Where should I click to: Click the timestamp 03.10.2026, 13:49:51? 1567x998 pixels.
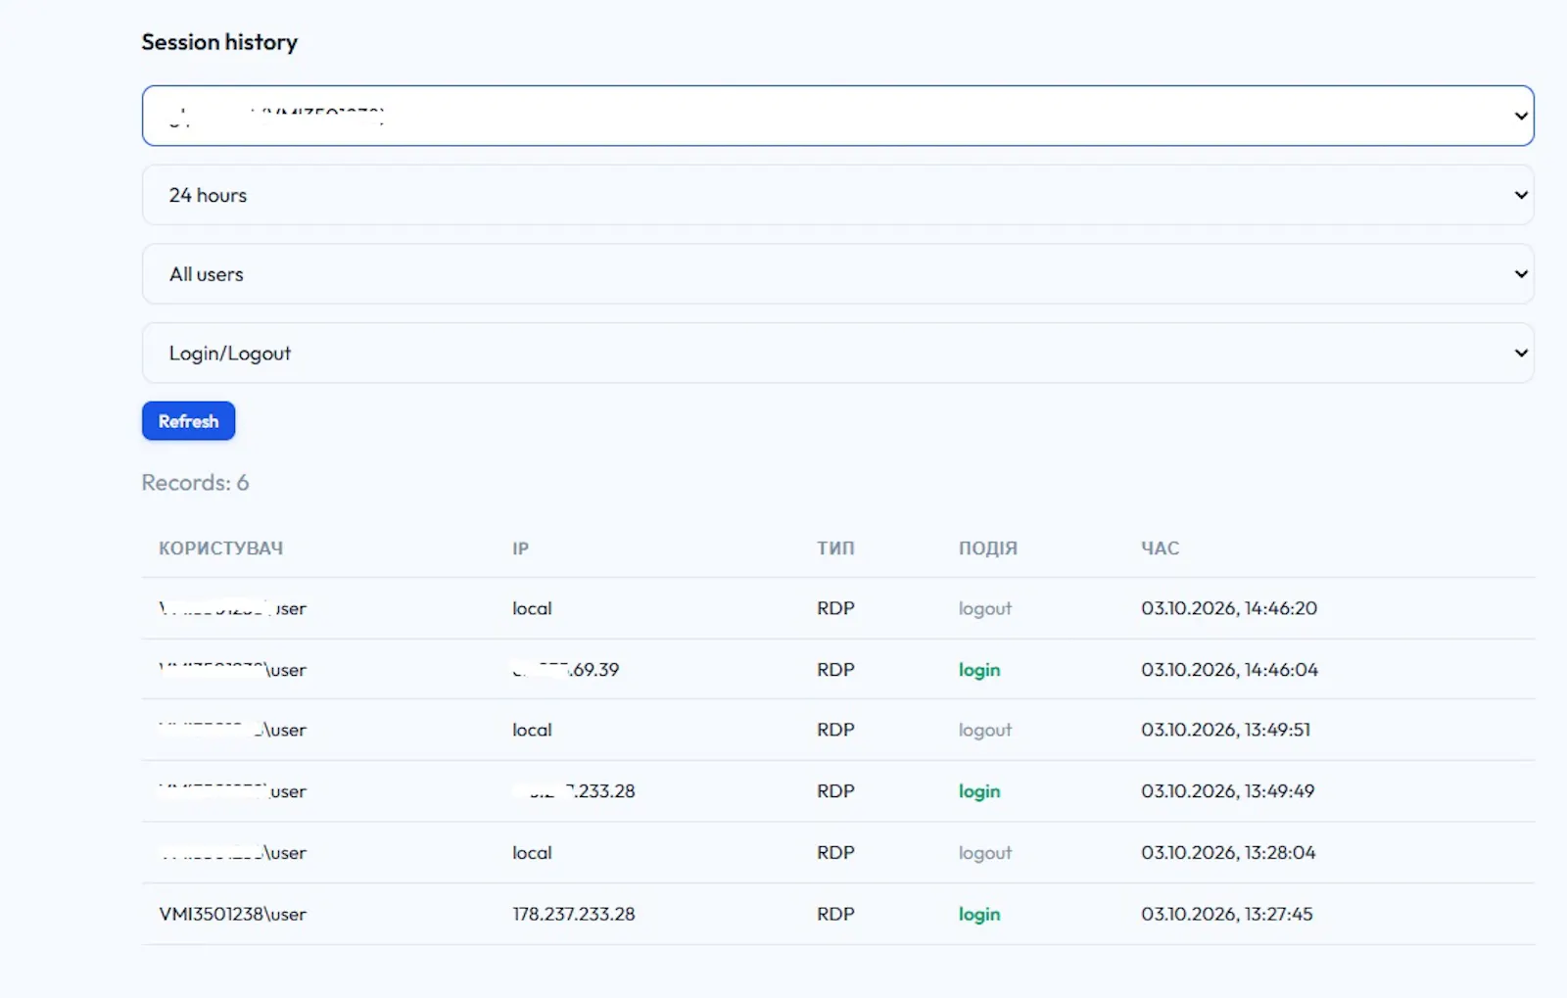coord(1225,730)
